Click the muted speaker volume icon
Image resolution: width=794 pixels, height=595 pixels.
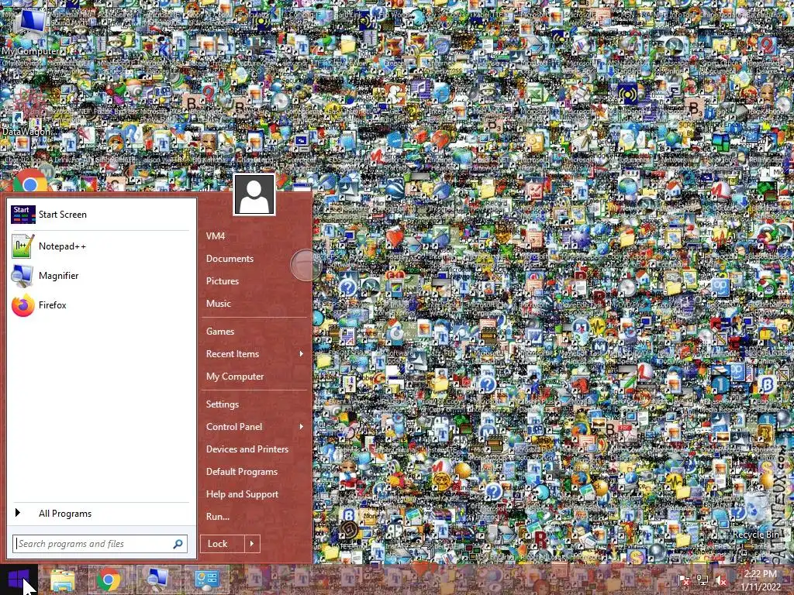pyautogui.click(x=720, y=580)
